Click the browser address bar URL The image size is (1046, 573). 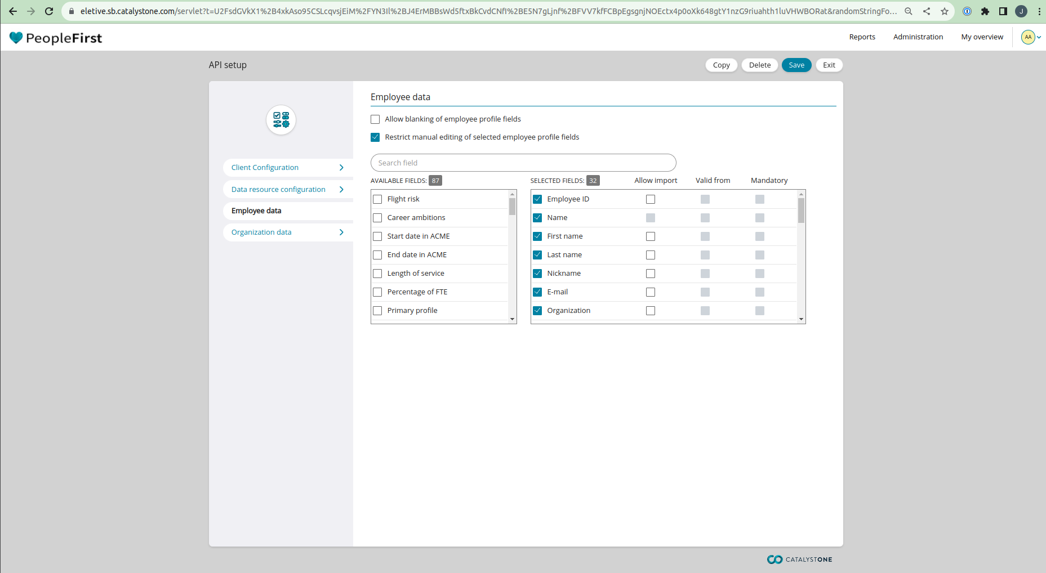488,11
